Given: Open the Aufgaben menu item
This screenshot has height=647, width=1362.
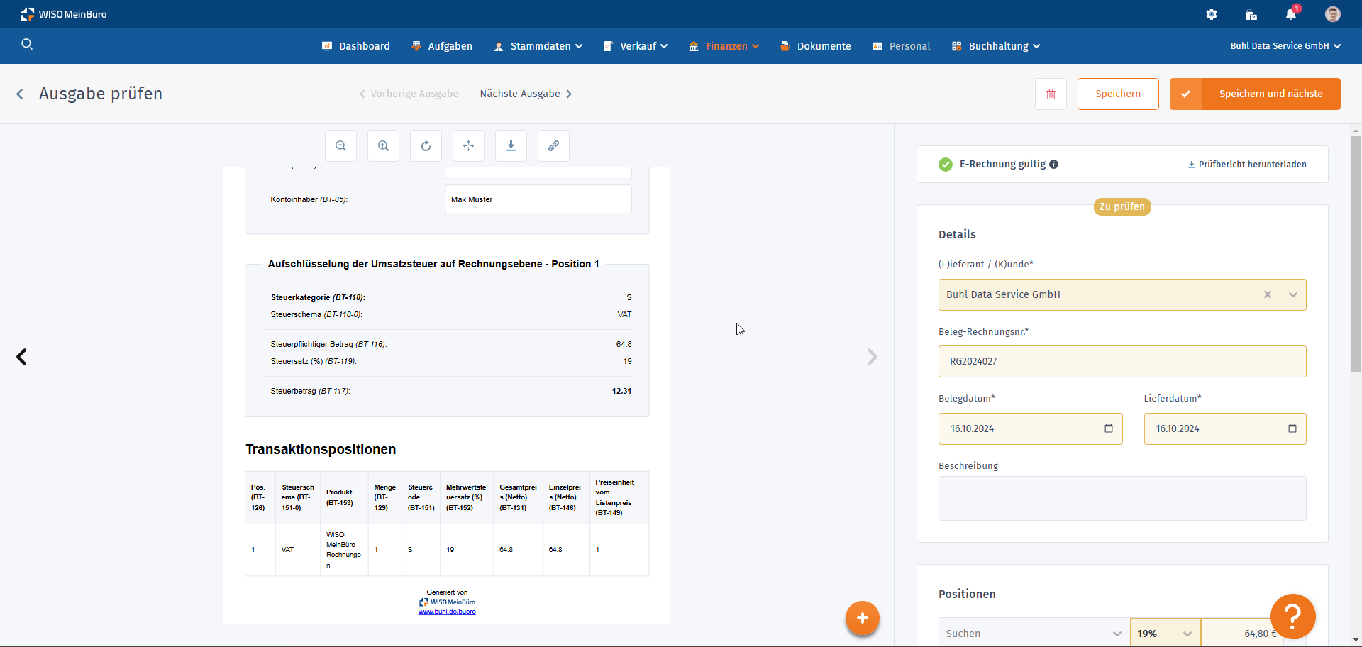Looking at the screenshot, I should 442,46.
